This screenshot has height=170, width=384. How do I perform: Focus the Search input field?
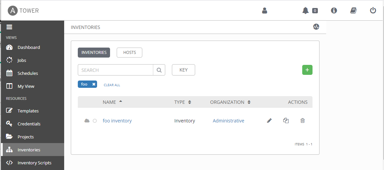116,70
